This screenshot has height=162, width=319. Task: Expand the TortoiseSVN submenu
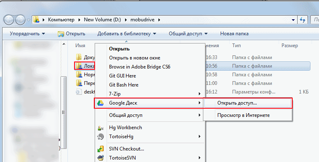(x=150, y=158)
